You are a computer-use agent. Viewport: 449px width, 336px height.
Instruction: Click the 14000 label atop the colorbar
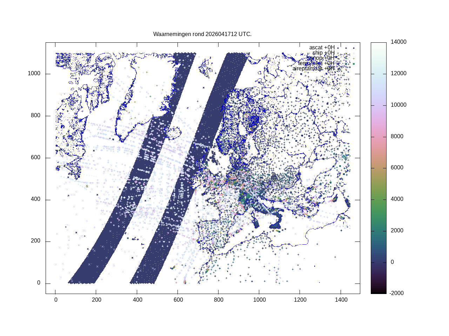click(398, 42)
